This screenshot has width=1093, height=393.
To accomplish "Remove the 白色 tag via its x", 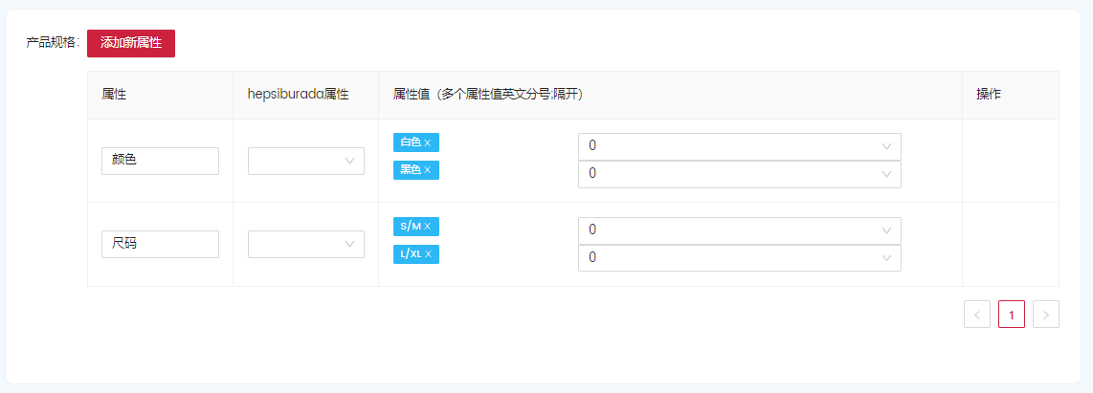I will pyautogui.click(x=427, y=142).
